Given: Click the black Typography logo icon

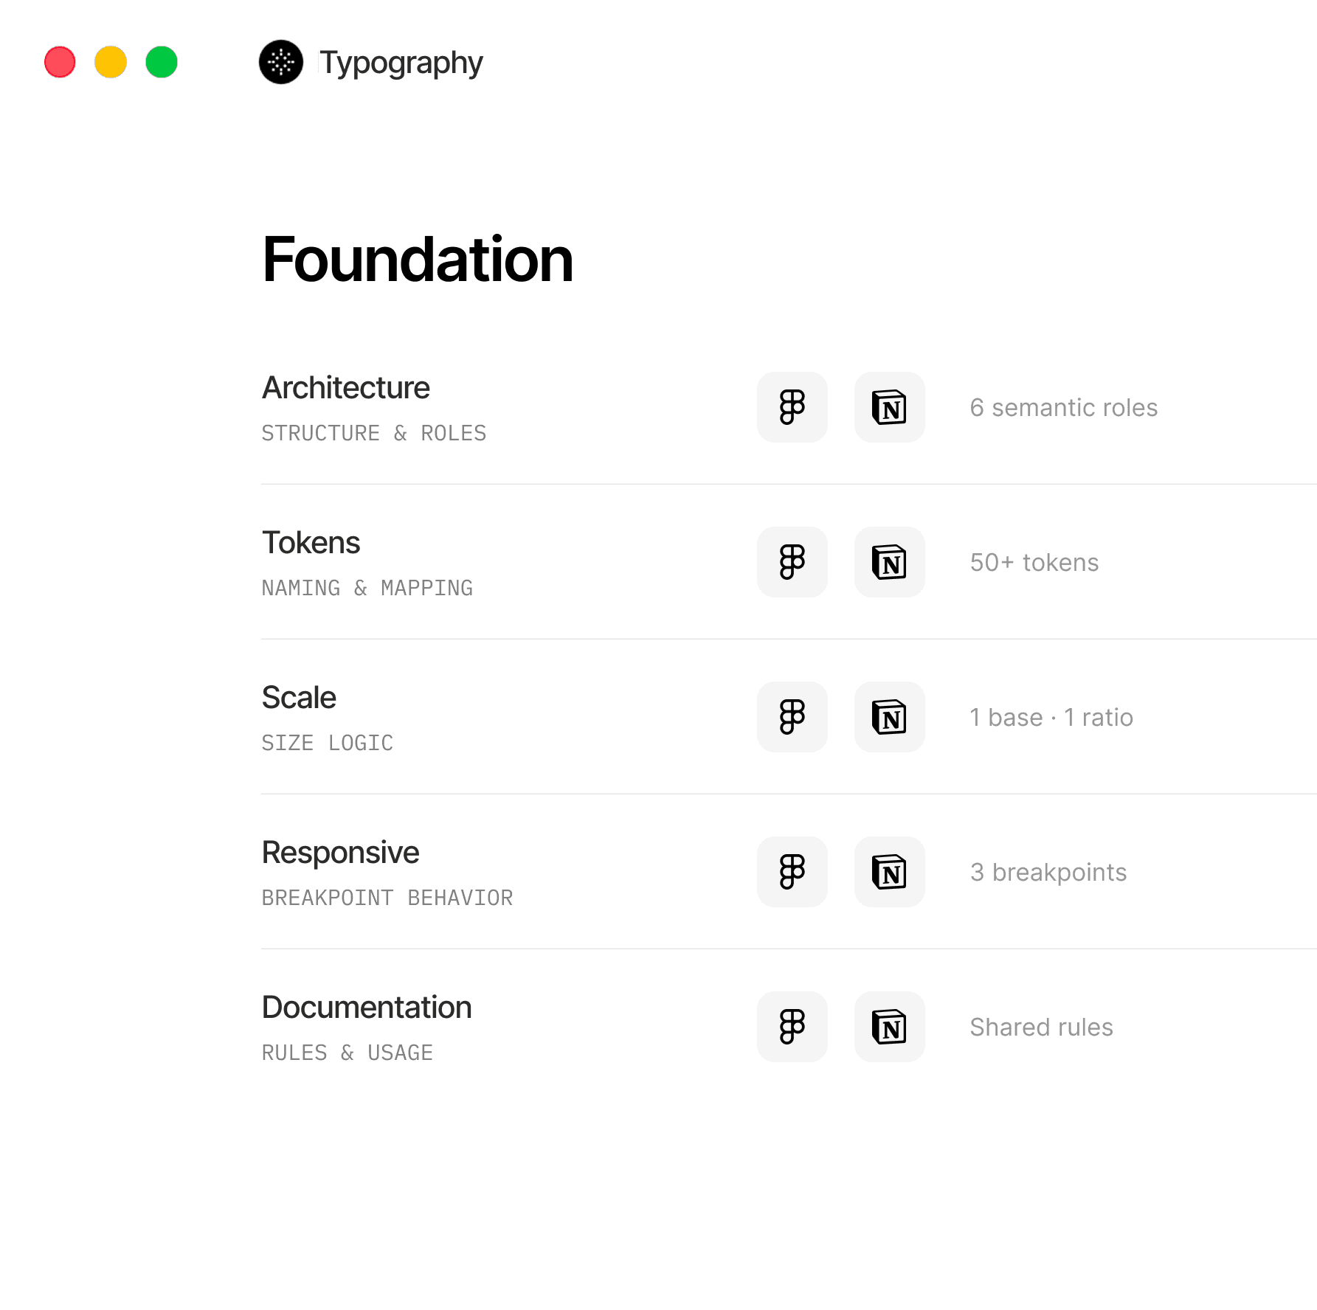Looking at the screenshot, I should 281,62.
